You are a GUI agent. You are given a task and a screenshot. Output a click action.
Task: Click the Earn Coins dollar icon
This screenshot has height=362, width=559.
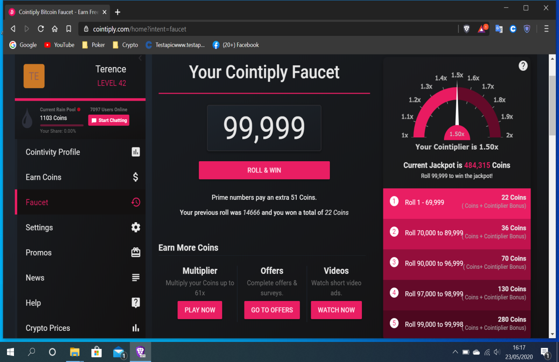(136, 177)
